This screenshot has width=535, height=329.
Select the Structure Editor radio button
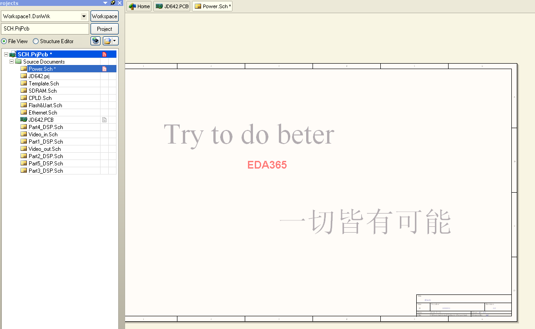tap(35, 41)
